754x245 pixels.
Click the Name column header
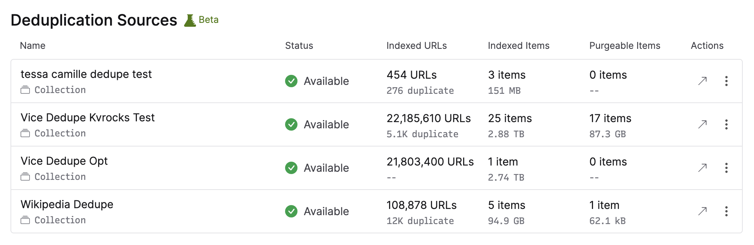point(33,45)
